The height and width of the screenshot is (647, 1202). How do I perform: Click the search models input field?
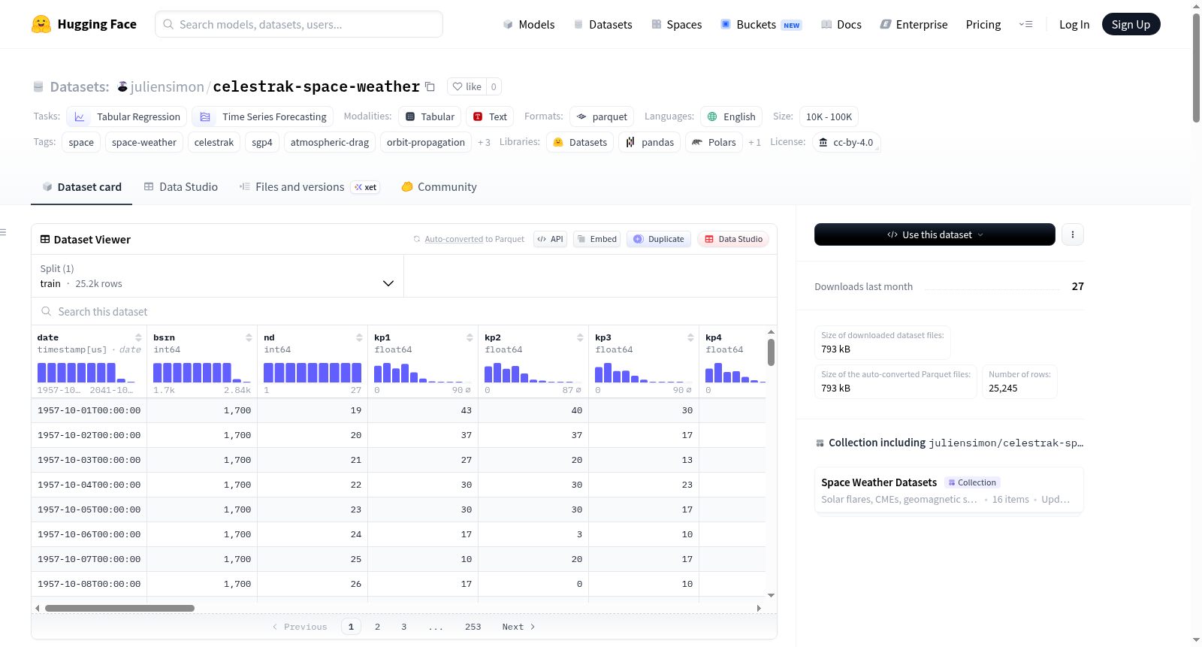[299, 24]
